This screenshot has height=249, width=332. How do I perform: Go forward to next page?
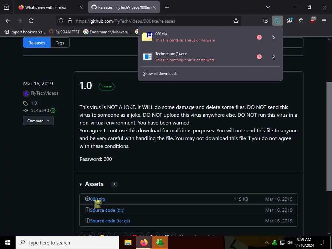pyautogui.click(x=19, y=21)
